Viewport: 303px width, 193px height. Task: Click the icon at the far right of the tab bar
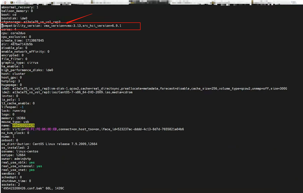(x=294, y=3)
